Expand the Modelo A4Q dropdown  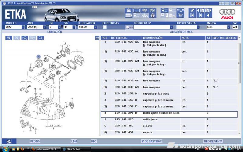tap(23, 27)
